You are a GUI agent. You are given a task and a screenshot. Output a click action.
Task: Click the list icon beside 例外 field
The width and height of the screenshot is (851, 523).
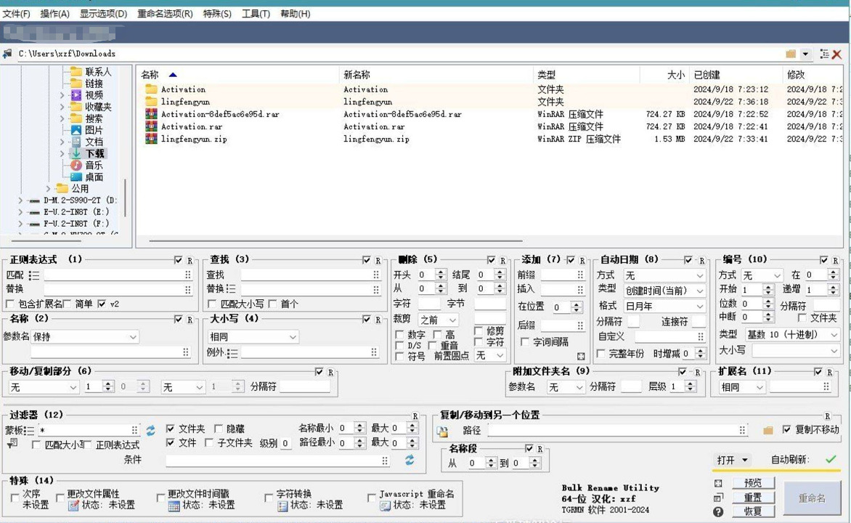232,353
